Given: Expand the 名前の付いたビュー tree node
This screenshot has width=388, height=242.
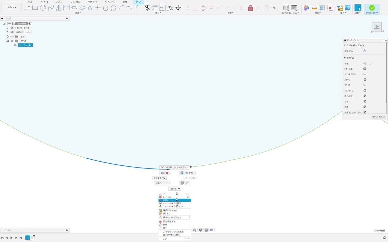Looking at the screenshot, I should pos(7,32).
